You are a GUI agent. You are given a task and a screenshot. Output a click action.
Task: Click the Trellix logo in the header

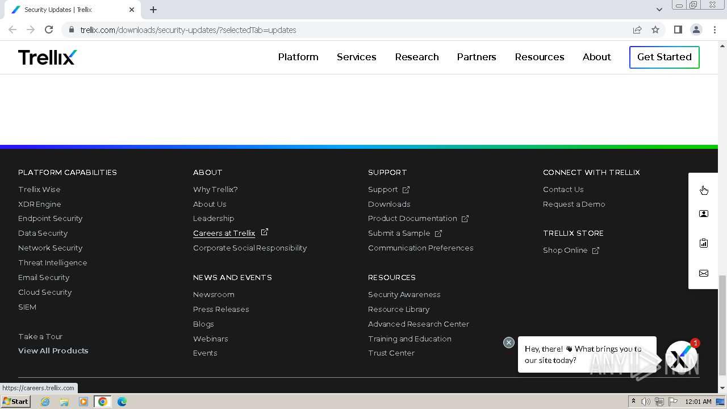[47, 57]
